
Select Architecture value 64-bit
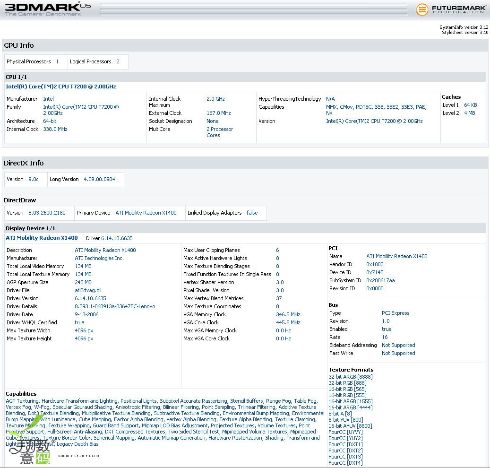(50, 121)
